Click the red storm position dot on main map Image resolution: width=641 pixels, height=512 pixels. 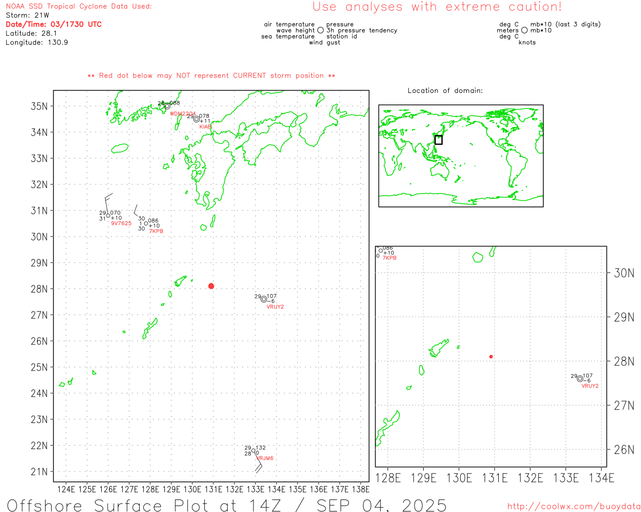[x=211, y=286]
